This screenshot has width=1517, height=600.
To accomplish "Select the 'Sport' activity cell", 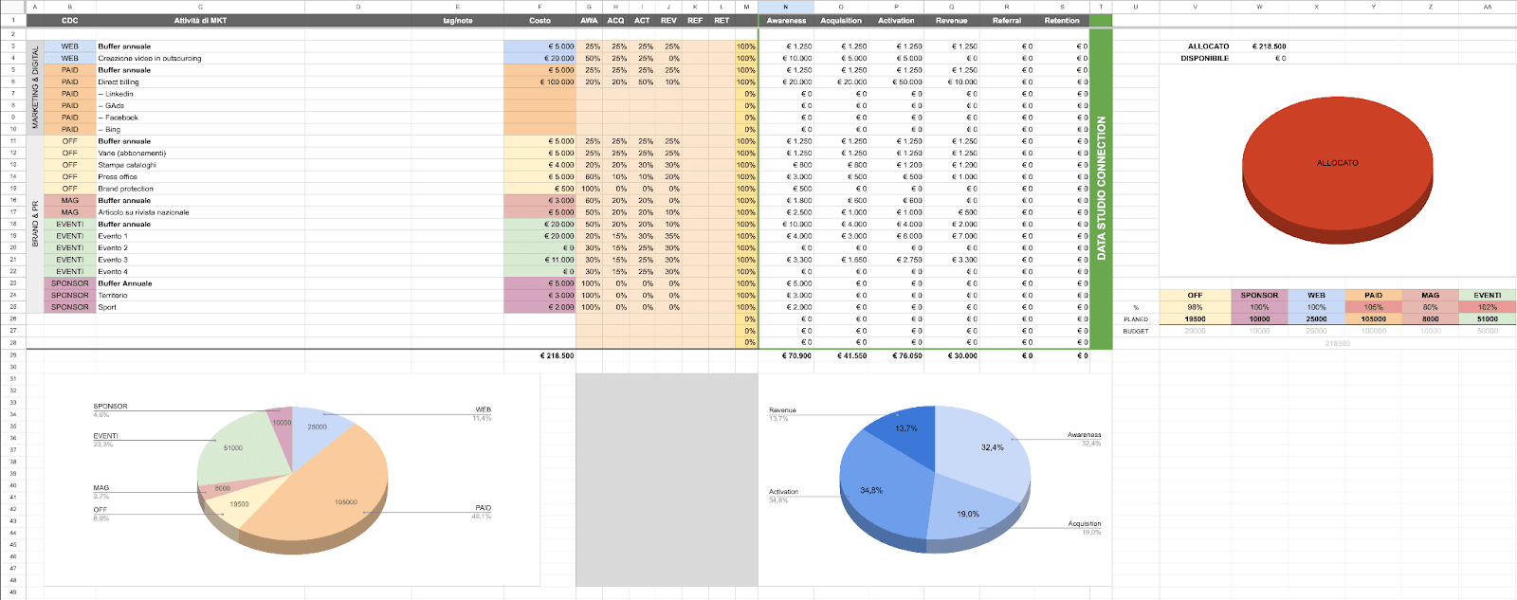I will pos(200,307).
